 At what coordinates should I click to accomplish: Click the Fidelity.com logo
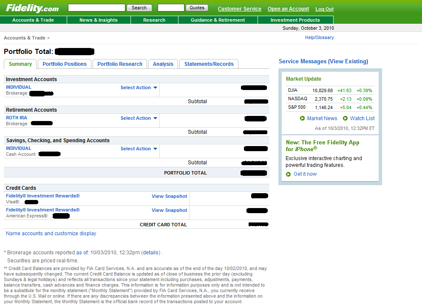tap(32, 8)
